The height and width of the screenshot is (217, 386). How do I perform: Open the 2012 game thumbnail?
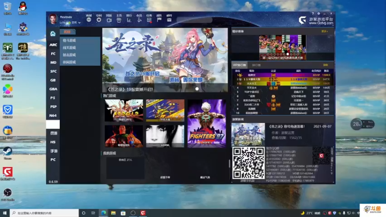(124, 110)
